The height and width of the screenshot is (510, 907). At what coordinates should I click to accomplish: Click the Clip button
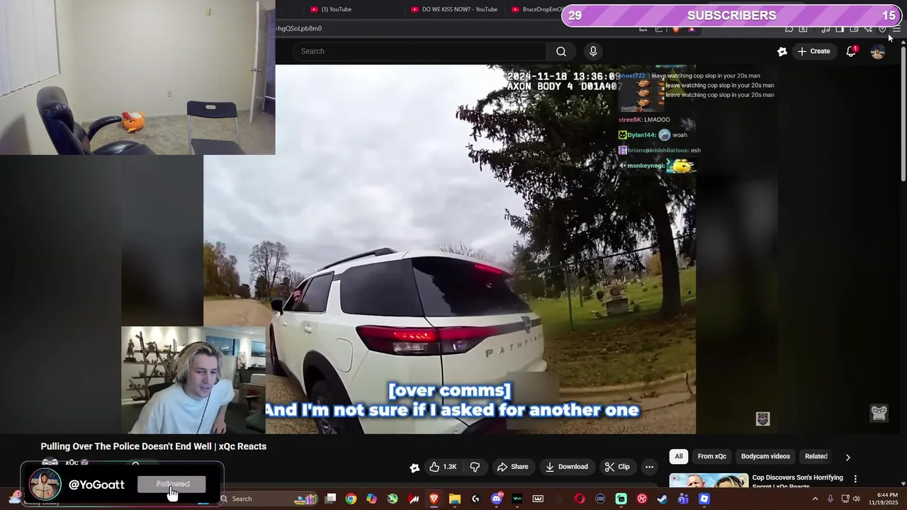tap(616, 467)
